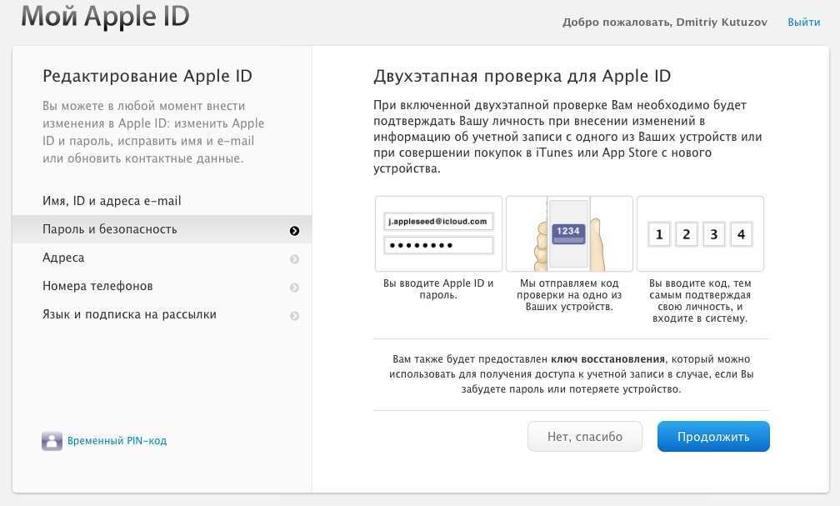
Task: Click the caption "Мы отправляем код проверки..."
Action: click(569, 295)
